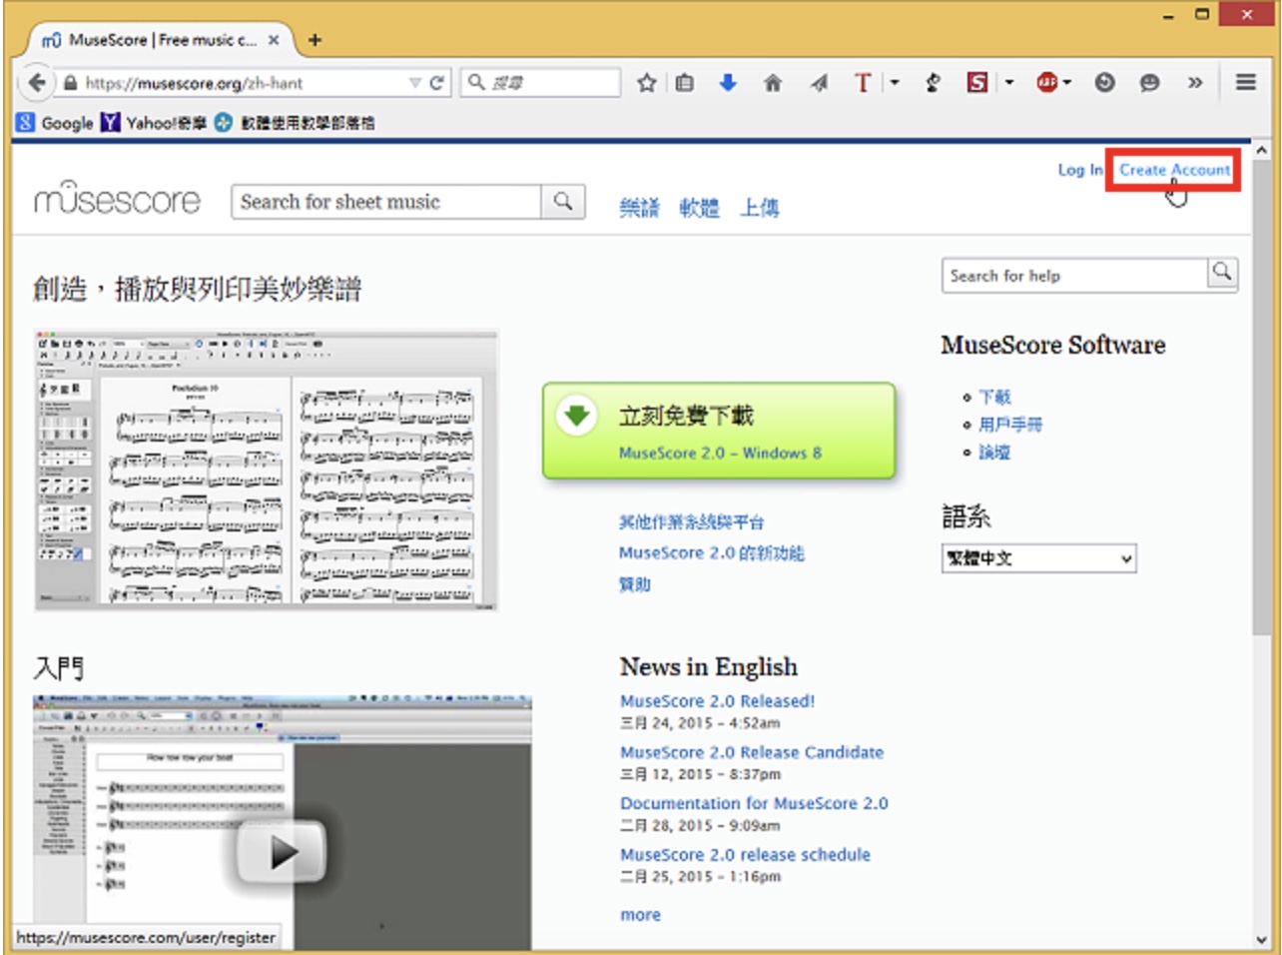Click the Create Account link
Image resolution: width=1282 pixels, height=955 pixels.
tap(1174, 170)
